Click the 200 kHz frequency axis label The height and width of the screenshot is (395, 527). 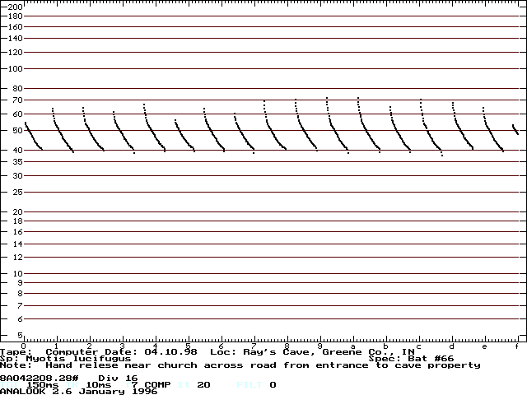[15, 6]
